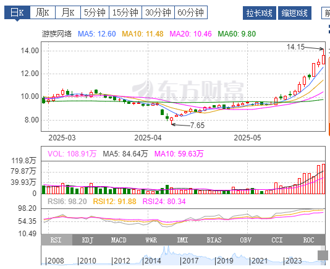Show the OBV indicator
330x269 pixels.
pos(245,240)
